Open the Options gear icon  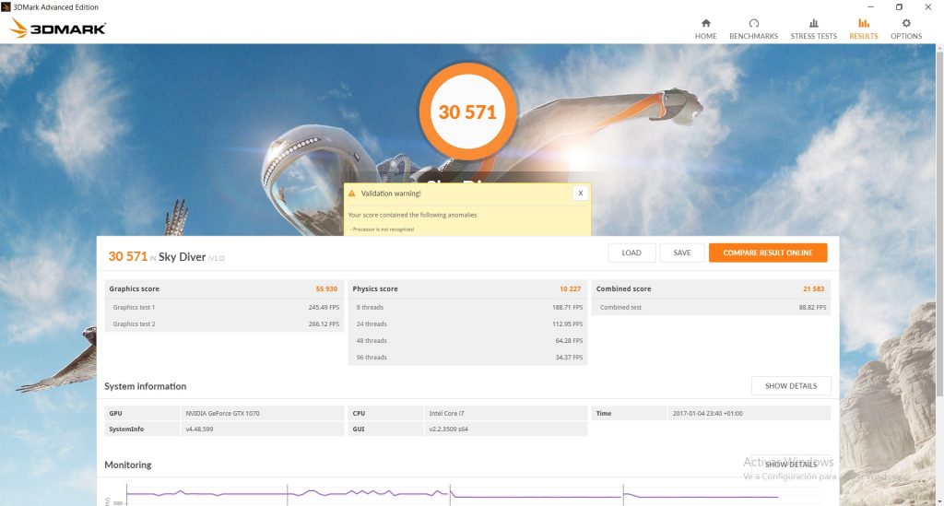(x=906, y=23)
